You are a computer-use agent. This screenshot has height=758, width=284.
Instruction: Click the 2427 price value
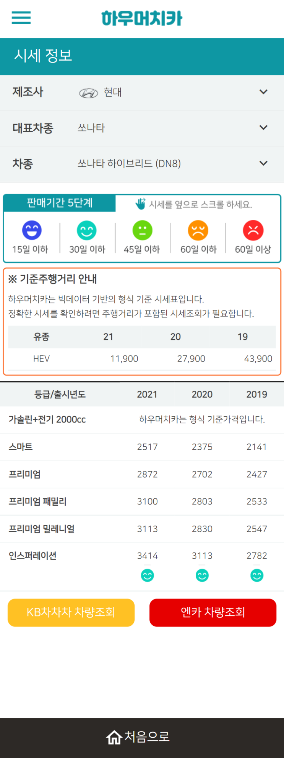pos(257,474)
